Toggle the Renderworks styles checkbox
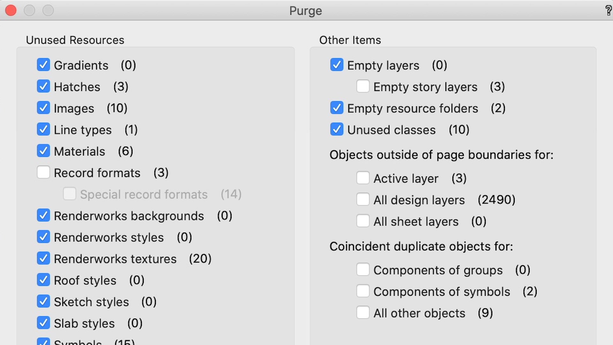 pyautogui.click(x=43, y=237)
